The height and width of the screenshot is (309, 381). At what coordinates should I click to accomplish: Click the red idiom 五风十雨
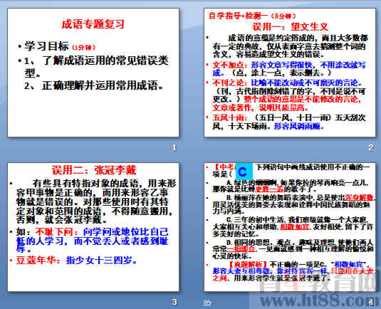tap(228, 117)
